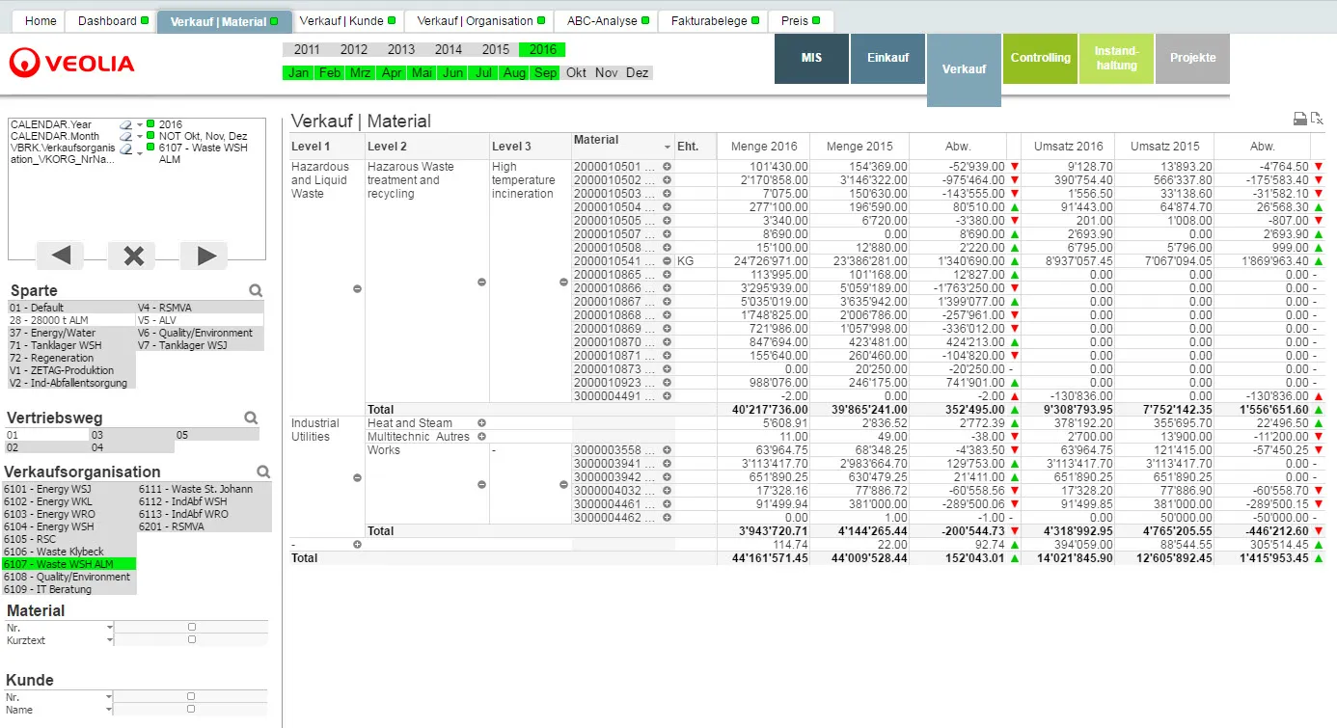
Task: Erase the CALENDAR.Month current selection
Action: pos(124,137)
